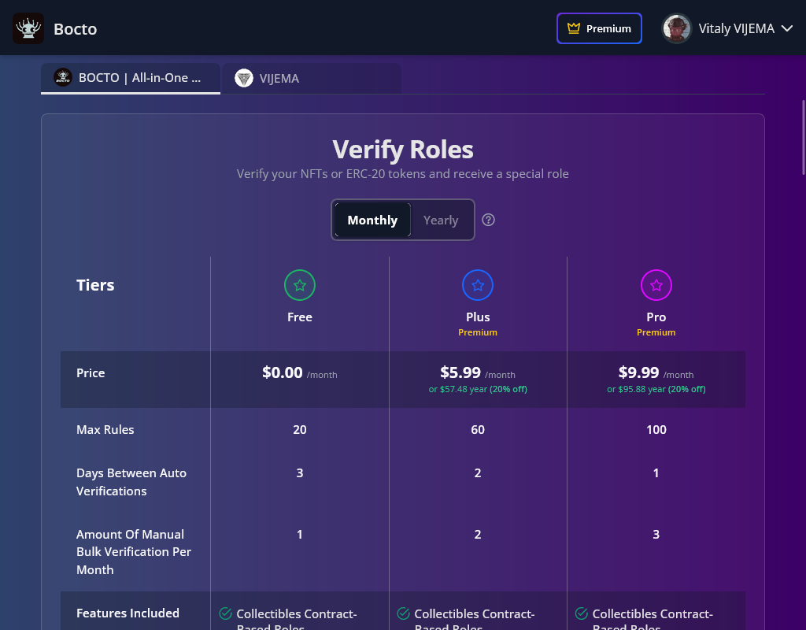Switch to the VIJEMA server tab
Screen dimensions: 806x630
(x=311, y=78)
